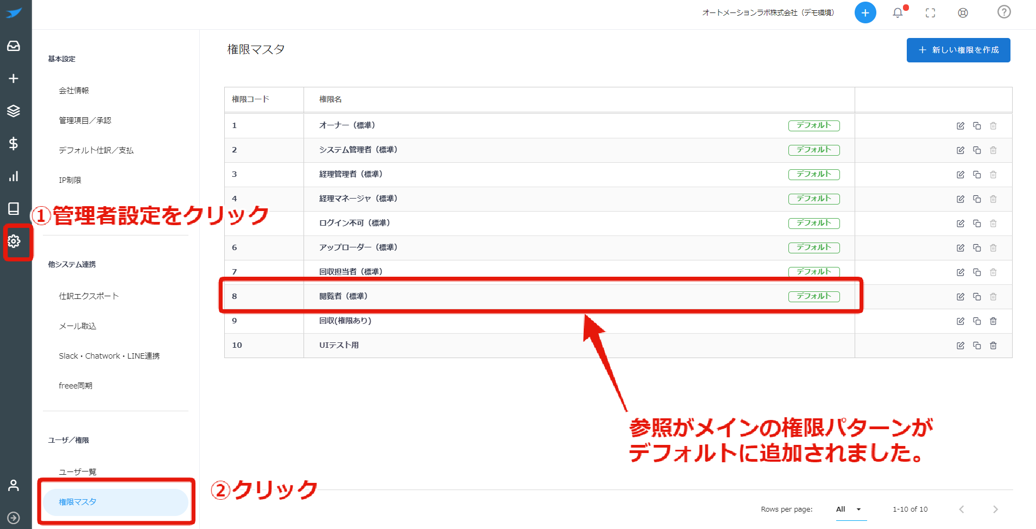Click the app logo at top left

pyautogui.click(x=14, y=13)
